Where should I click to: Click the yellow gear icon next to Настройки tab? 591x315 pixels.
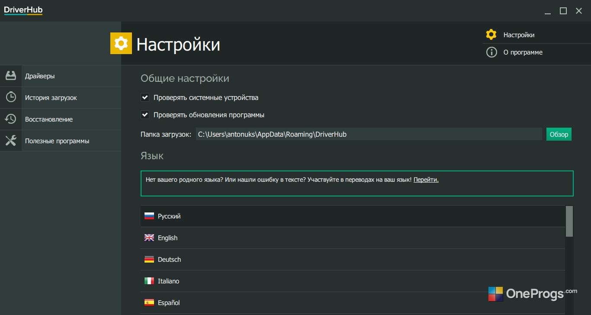pos(491,35)
